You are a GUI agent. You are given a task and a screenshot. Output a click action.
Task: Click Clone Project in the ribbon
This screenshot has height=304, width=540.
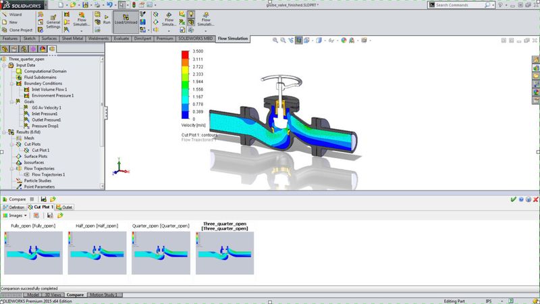coord(18,30)
